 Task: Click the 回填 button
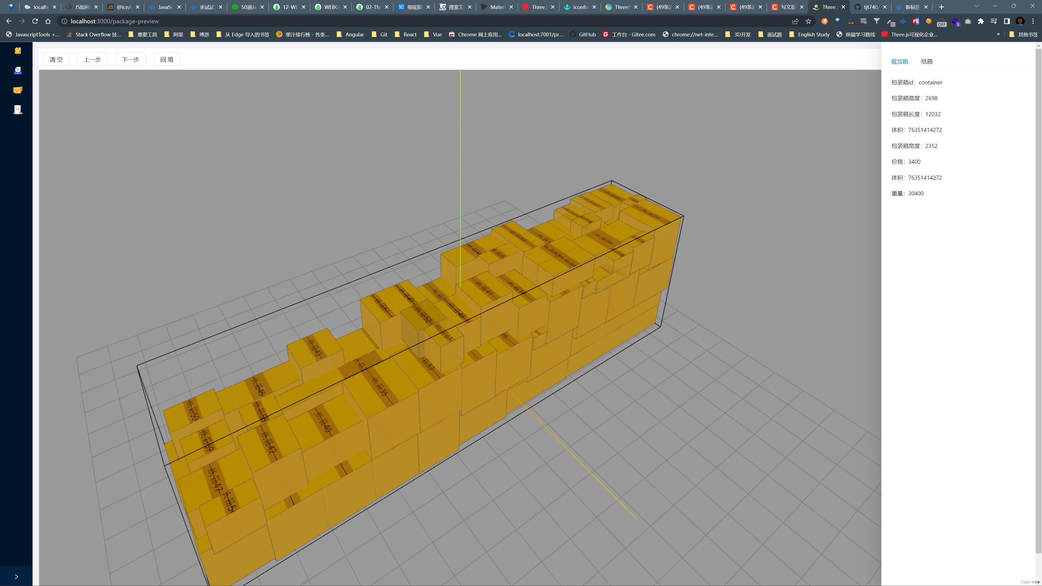166,59
